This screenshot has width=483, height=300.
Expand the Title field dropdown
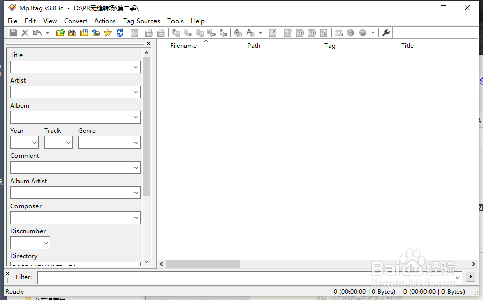[x=136, y=67]
